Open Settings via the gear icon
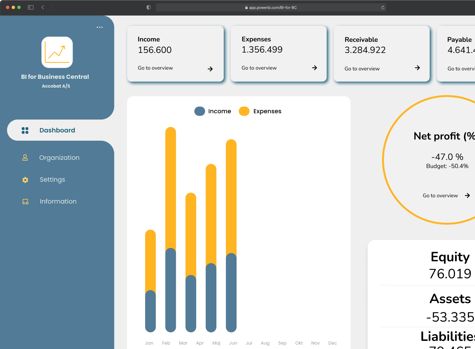 (25, 179)
